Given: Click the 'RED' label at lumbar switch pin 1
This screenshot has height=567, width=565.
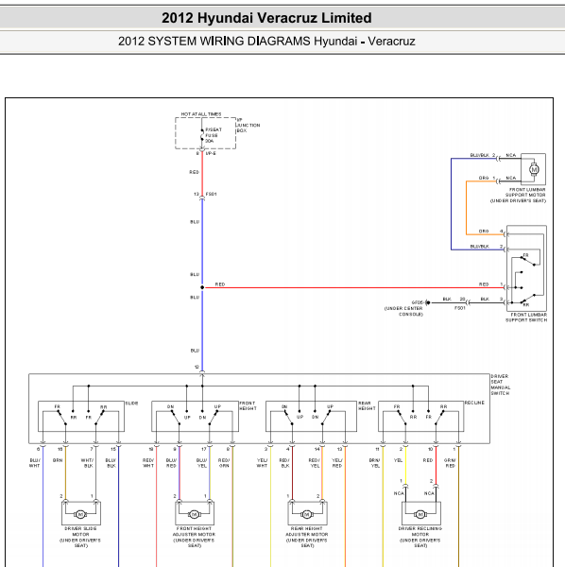Looking at the screenshot, I should pyautogui.click(x=484, y=284).
